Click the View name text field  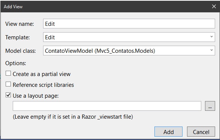pyautogui.click(x=129, y=24)
